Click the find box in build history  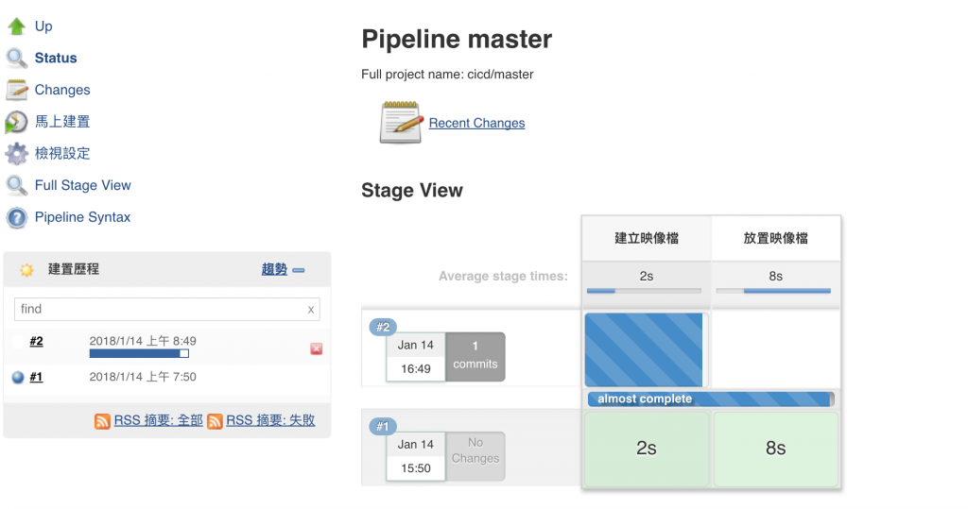pos(161,309)
